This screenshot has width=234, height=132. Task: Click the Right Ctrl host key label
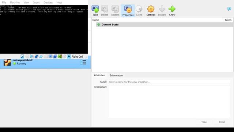(x=77, y=56)
